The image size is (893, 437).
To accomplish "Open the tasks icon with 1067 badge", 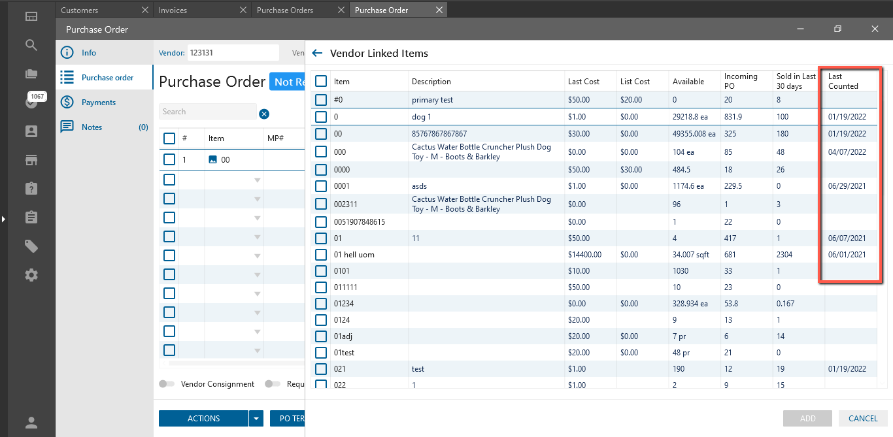I will click(31, 102).
